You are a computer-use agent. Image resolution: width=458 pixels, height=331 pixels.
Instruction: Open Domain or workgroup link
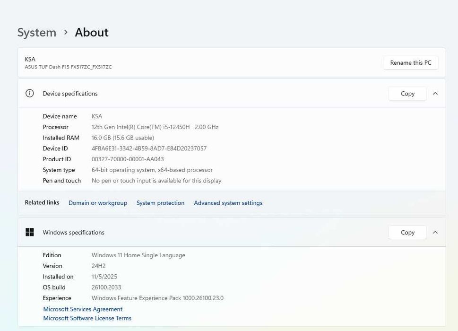point(98,203)
